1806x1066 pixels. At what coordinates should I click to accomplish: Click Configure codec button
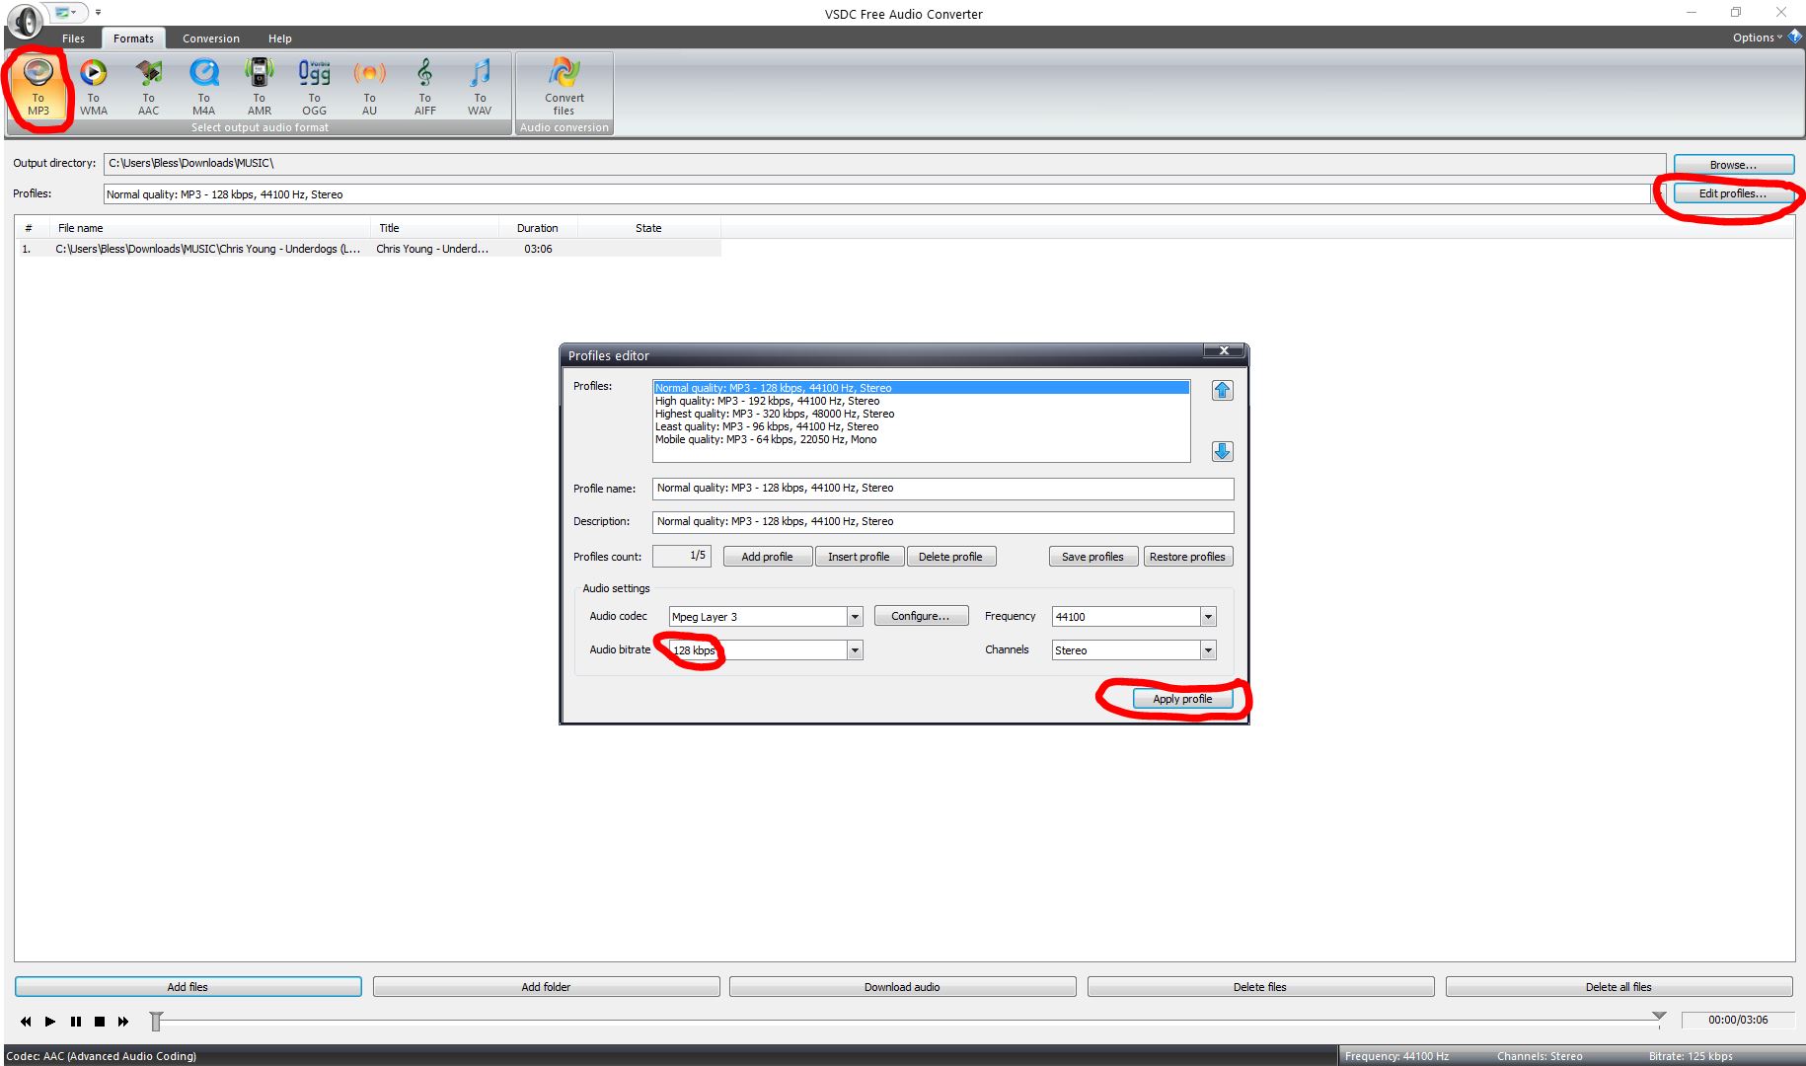(921, 616)
